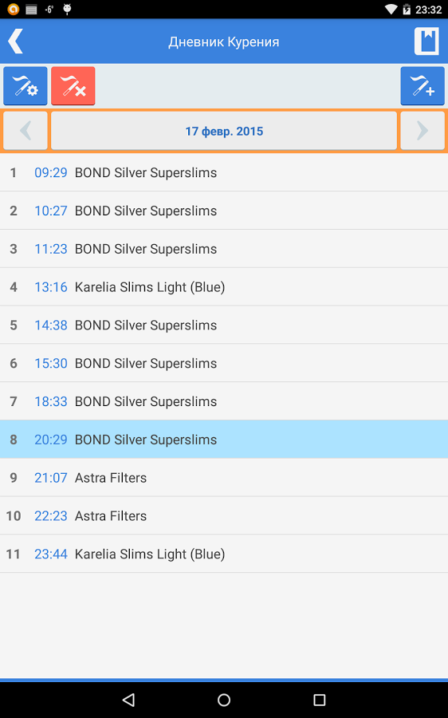Go to previous day arrow
448x718 pixels.
point(26,131)
